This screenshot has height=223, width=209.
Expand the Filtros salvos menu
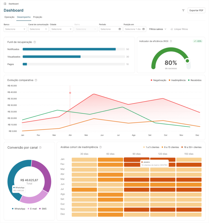158,29
